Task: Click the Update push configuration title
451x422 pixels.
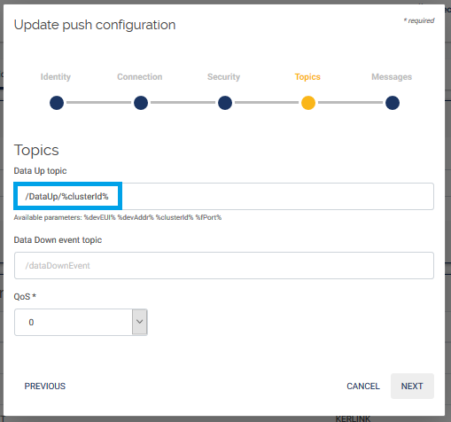Action: point(95,25)
